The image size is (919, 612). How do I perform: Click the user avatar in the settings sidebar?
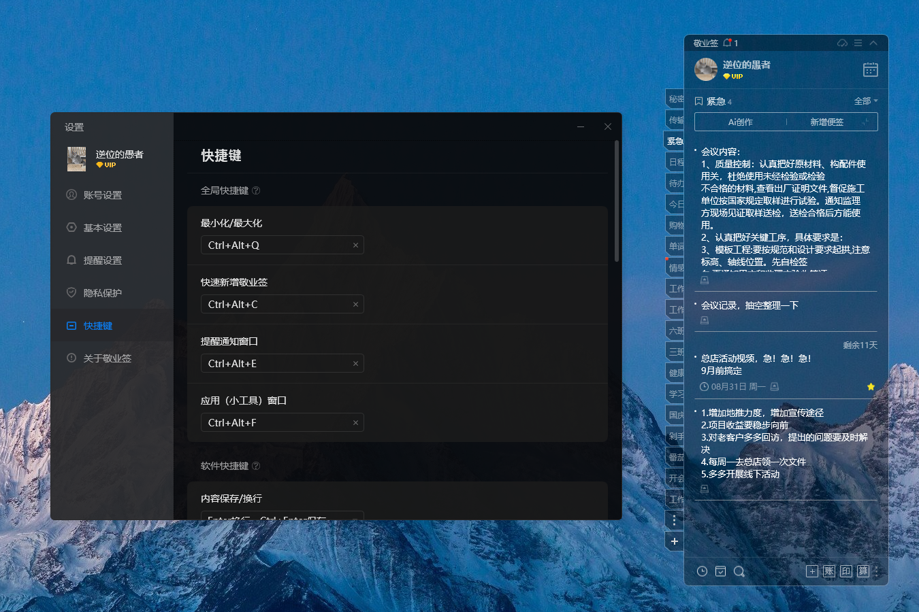pos(76,159)
